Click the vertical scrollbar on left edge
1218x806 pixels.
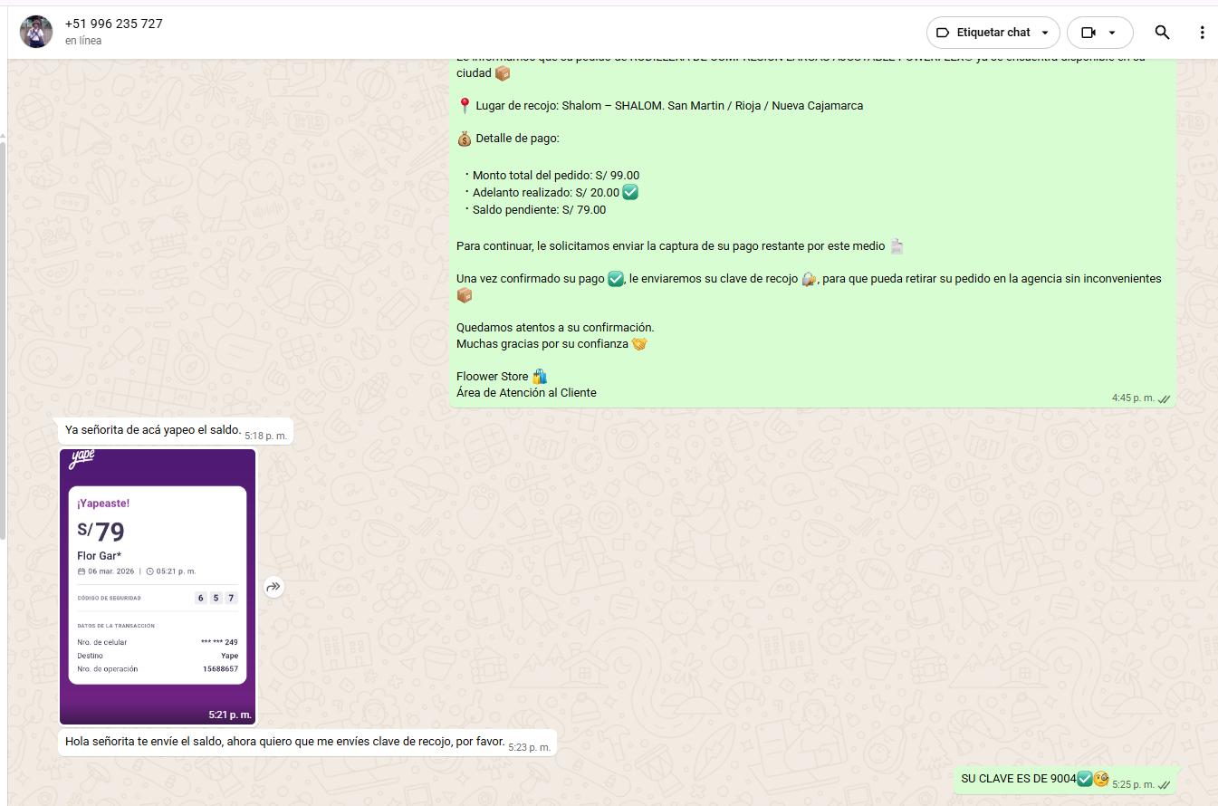tap(3, 335)
